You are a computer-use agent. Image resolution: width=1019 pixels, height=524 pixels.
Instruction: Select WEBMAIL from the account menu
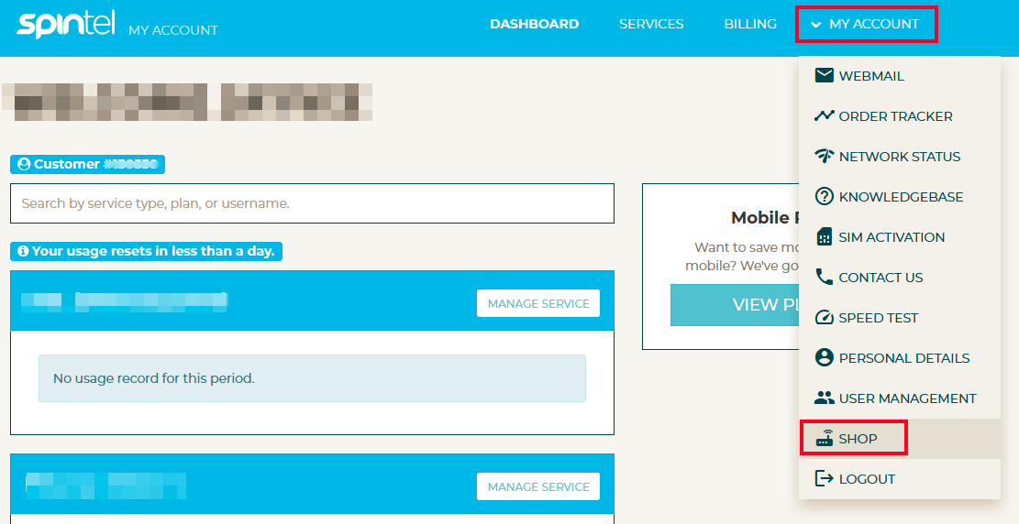point(900,75)
